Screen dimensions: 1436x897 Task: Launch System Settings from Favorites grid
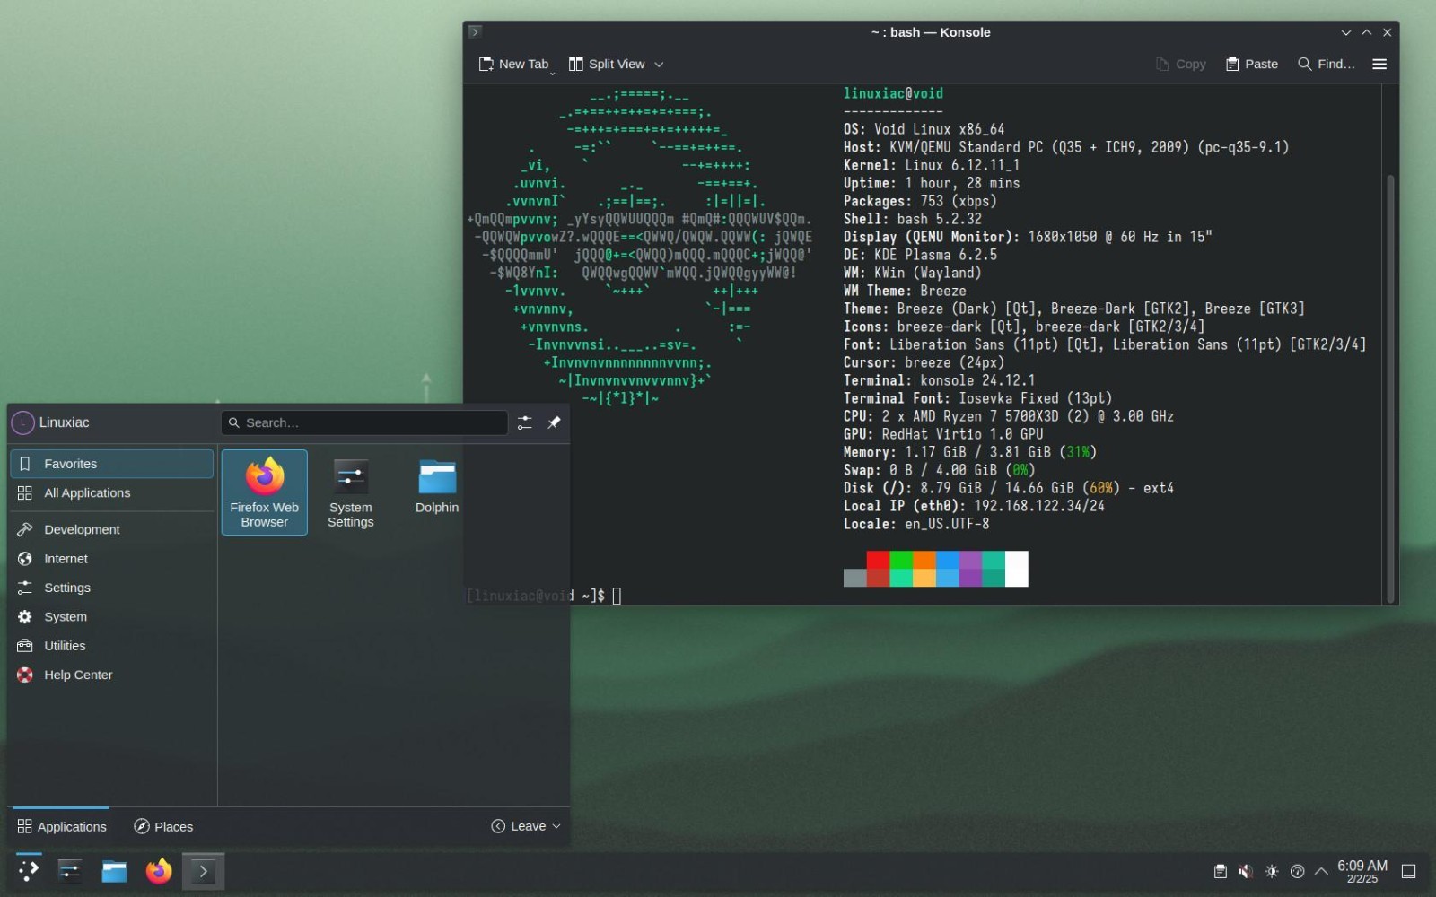350,492
